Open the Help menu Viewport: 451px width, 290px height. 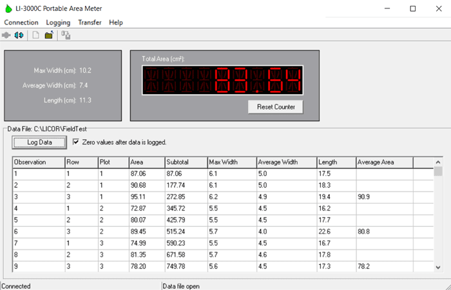[116, 22]
